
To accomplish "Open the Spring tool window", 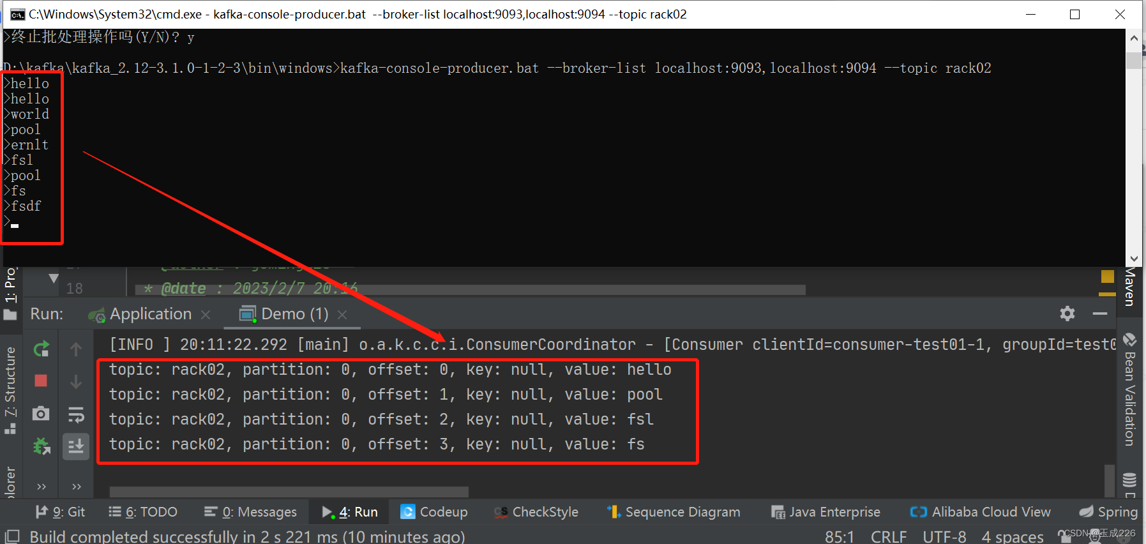I will pos(1109,512).
